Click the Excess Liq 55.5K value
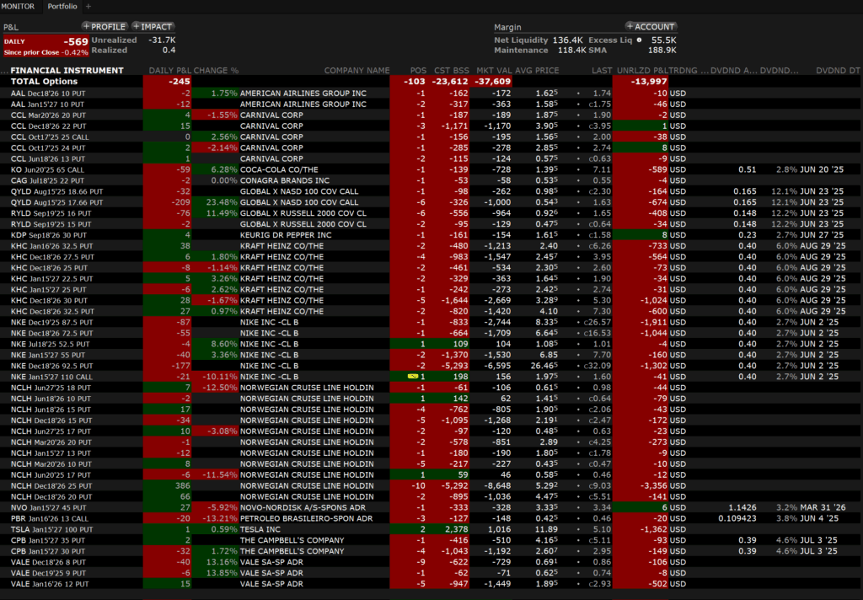The height and width of the screenshot is (600, 863). tap(664, 40)
